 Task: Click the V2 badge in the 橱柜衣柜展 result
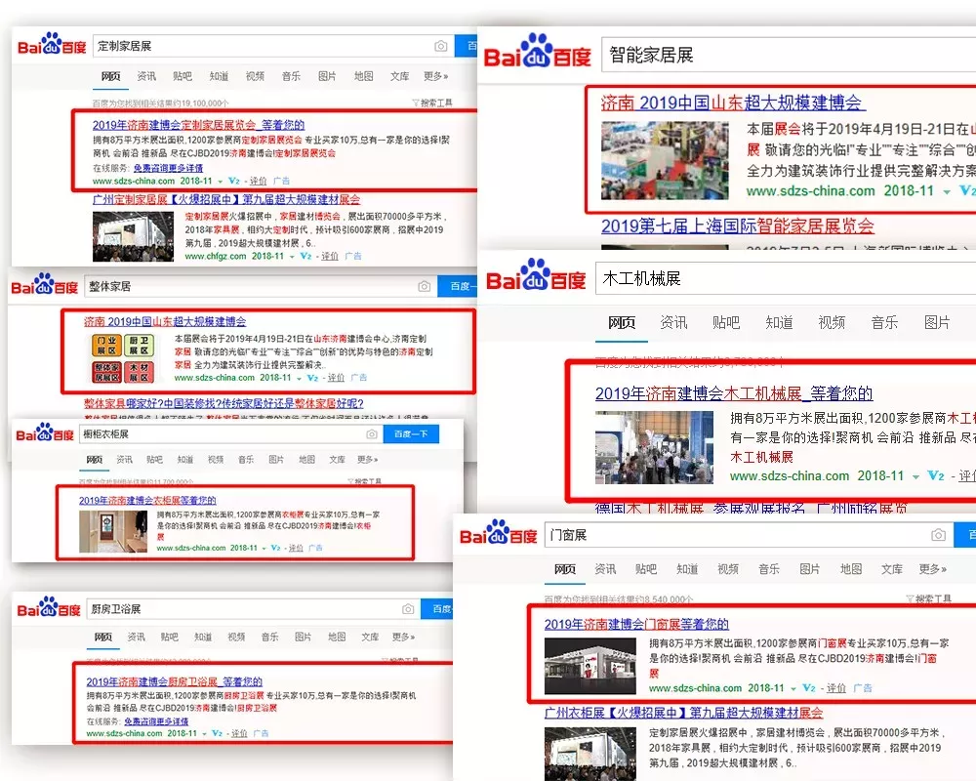pos(276,548)
